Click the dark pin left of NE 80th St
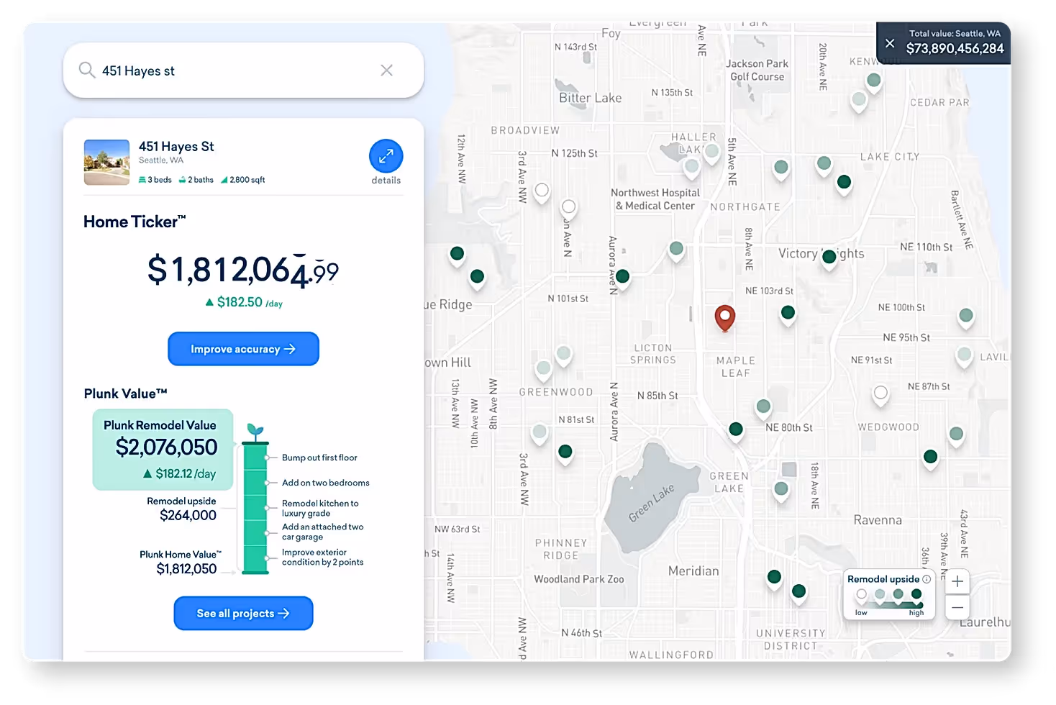This screenshot has width=1056, height=705. pyautogui.click(x=735, y=431)
